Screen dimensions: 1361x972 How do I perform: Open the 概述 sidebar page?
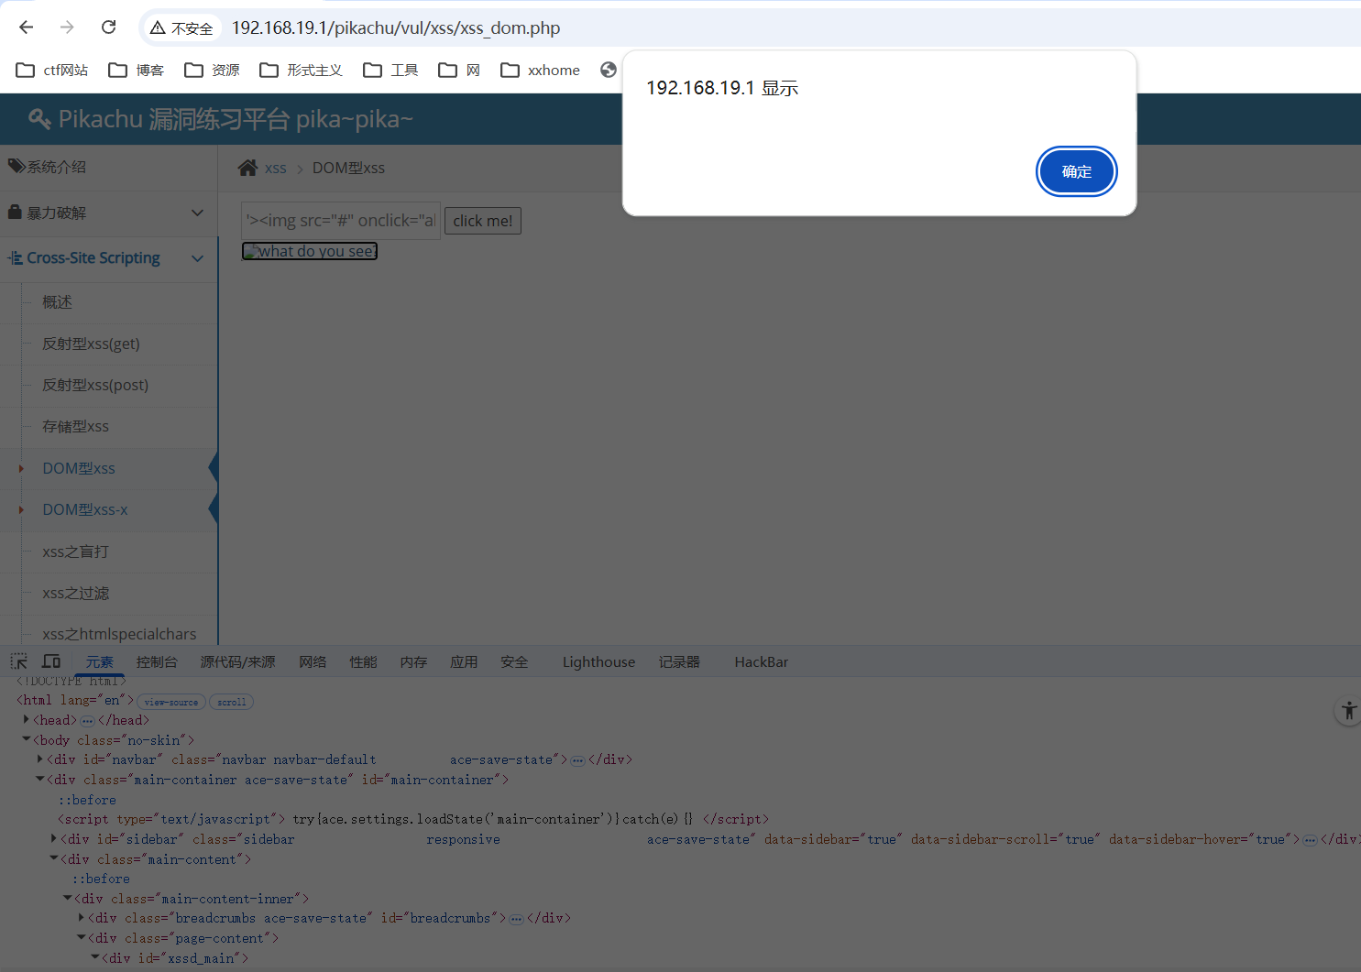pos(109,302)
